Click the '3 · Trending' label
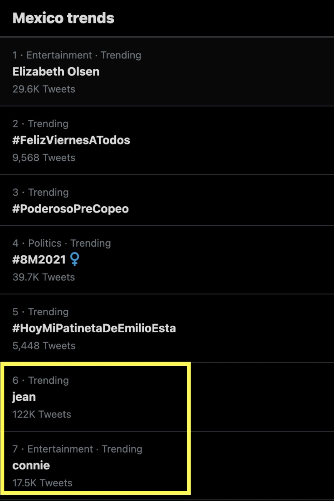The image size is (334, 501). pyautogui.click(x=40, y=192)
